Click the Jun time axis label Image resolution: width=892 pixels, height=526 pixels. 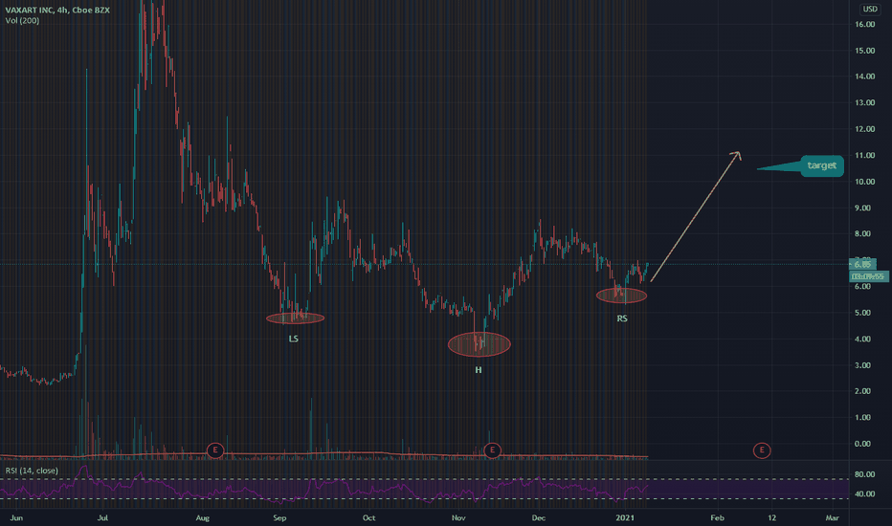pyautogui.click(x=16, y=517)
